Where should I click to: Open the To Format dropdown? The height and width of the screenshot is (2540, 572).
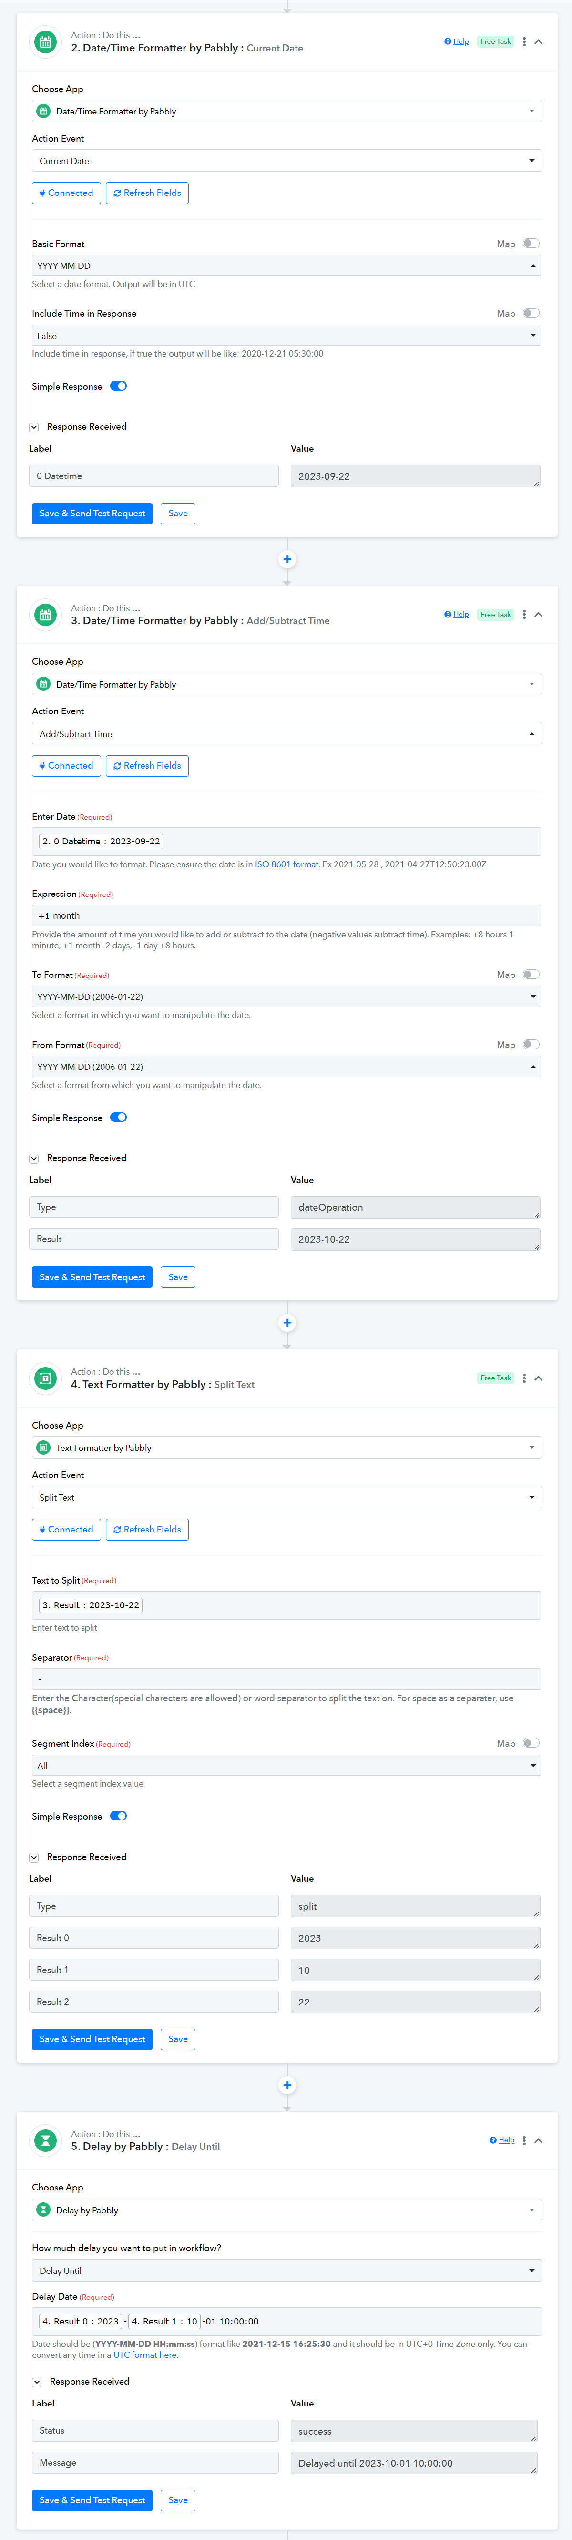click(287, 997)
